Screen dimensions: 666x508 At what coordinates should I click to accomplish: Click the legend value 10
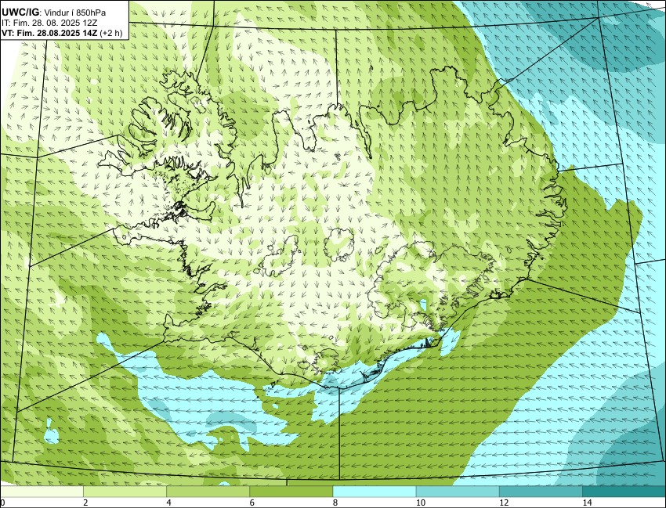click(x=421, y=503)
